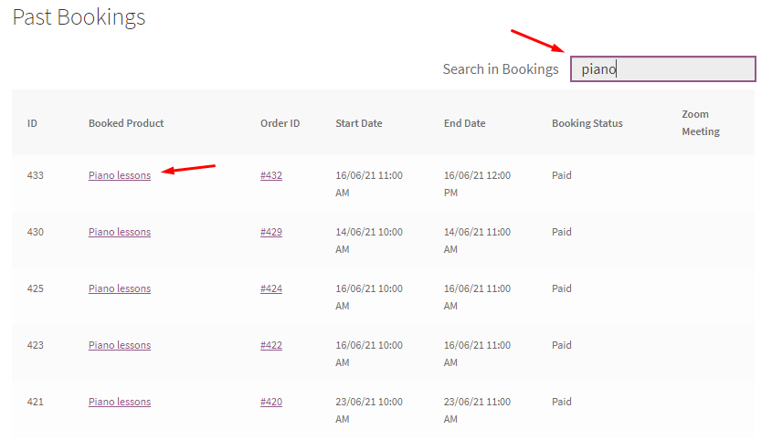Open Piano lessons link for booking 425
Viewport: 772px width, 440px height.
(x=120, y=288)
